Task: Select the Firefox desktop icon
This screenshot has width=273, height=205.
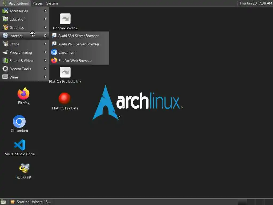Action: (x=24, y=96)
